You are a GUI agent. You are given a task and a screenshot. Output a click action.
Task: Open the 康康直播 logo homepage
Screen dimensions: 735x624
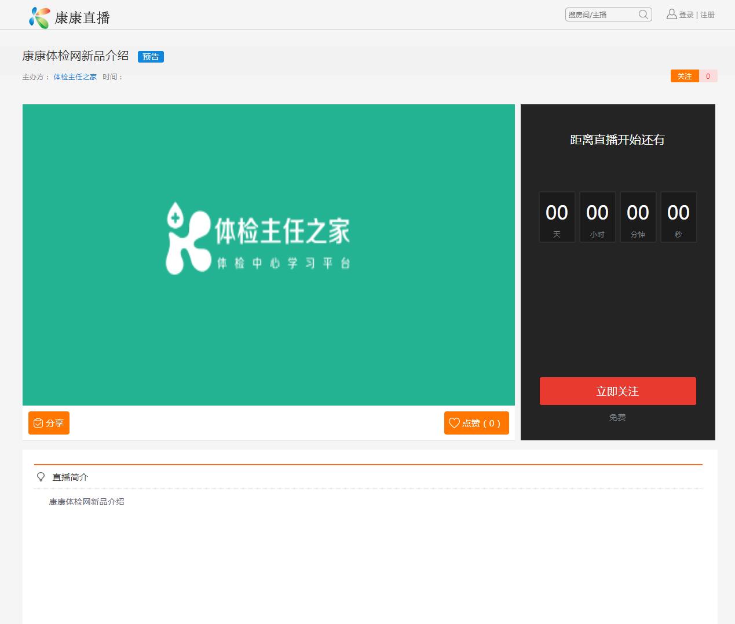[x=70, y=17]
